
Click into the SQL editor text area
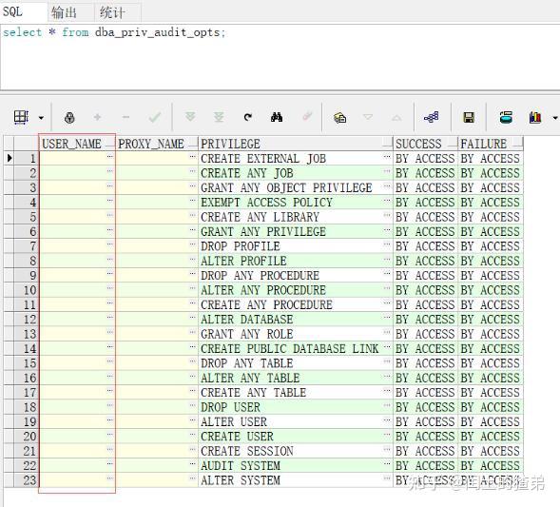point(280,57)
